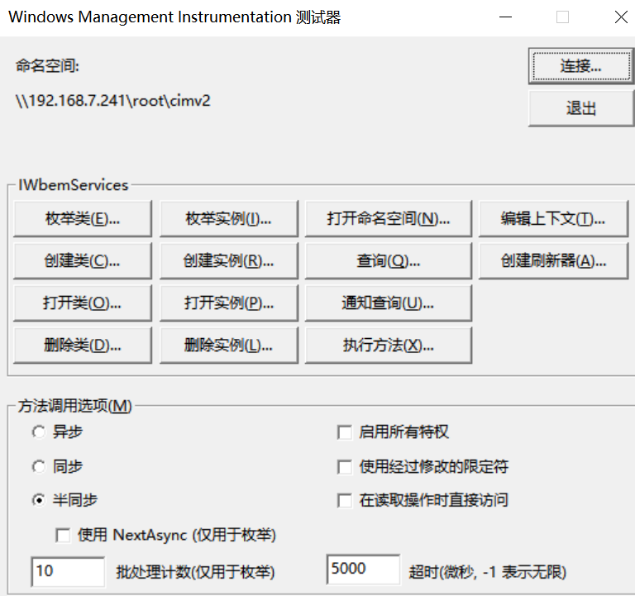Click 执行方法(X)... execute method button
Image resolution: width=635 pixels, height=596 pixels.
[389, 346]
